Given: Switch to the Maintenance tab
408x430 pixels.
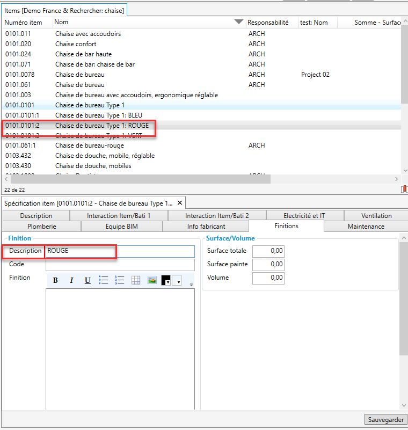Looking at the screenshot, I should (366, 227).
